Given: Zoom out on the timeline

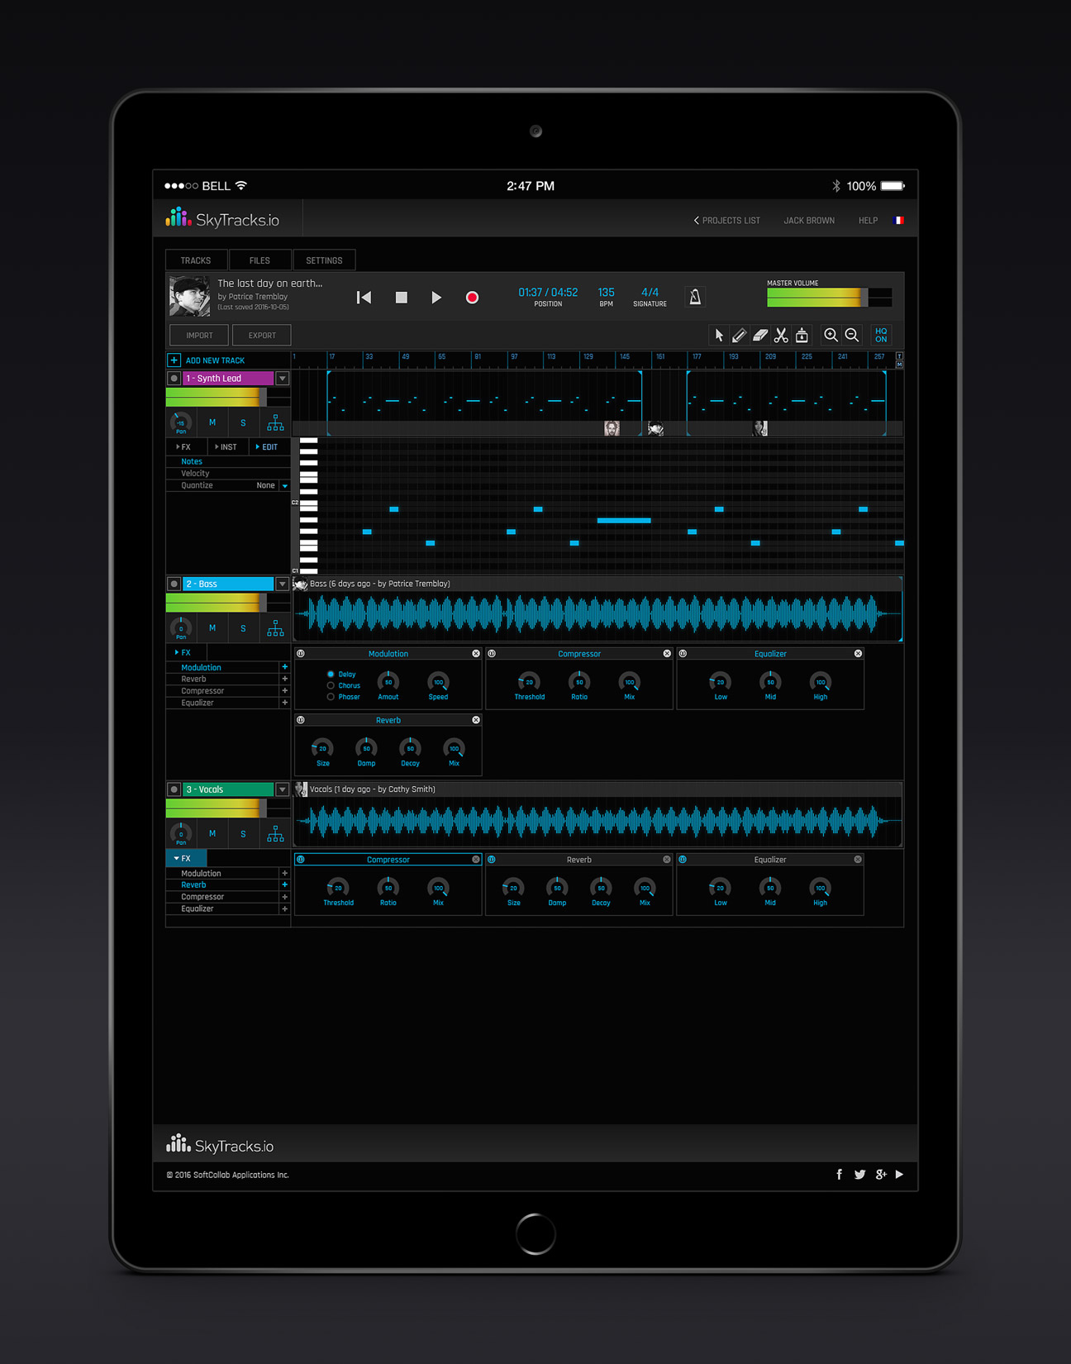Looking at the screenshot, I should pyautogui.click(x=852, y=335).
